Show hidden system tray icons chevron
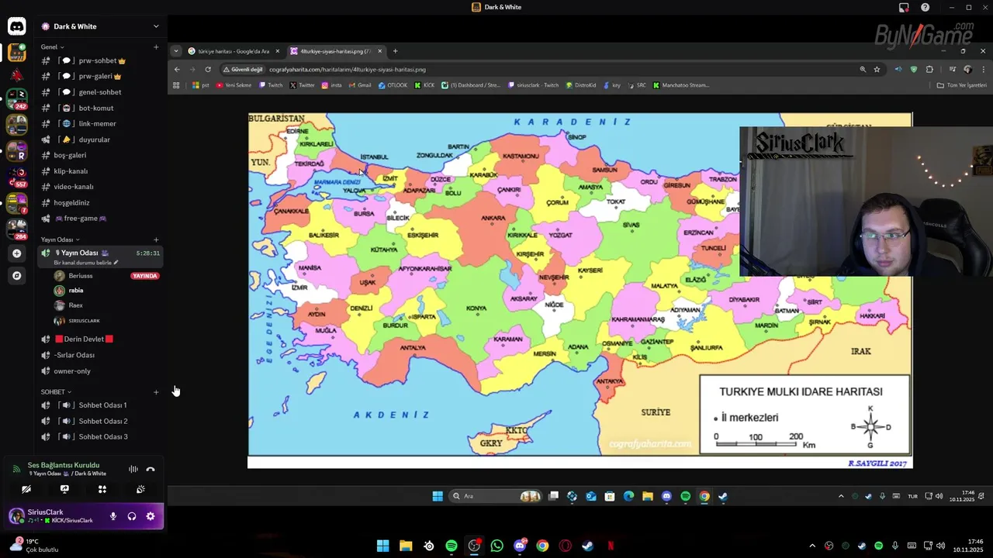The image size is (993, 558). point(812,546)
